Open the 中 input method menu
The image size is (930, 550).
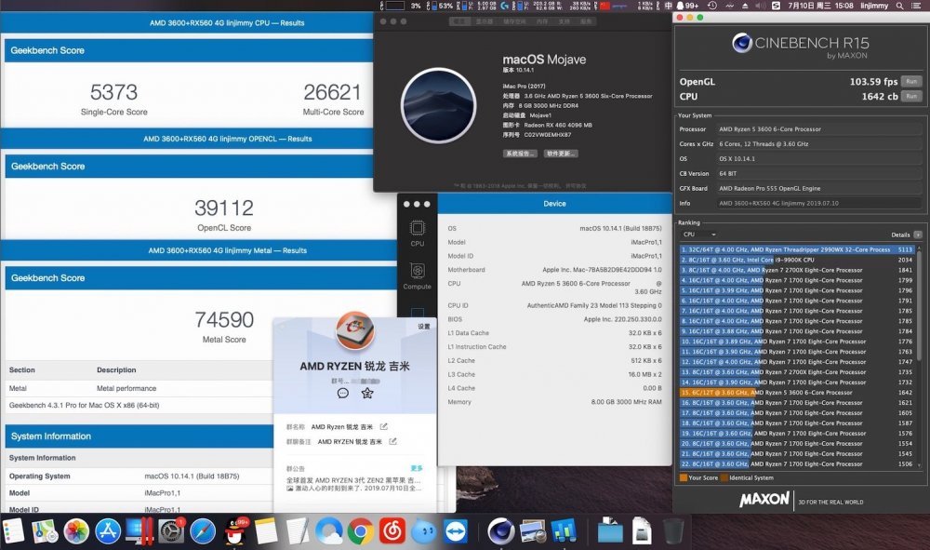point(668,6)
